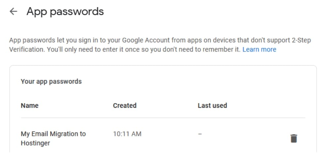Screen dimensions: 319x153
Task: Click the dash under Last used
Action: (x=199, y=134)
